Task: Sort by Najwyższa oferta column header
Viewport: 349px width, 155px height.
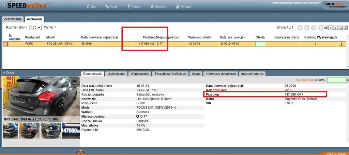Action: [x=287, y=37]
